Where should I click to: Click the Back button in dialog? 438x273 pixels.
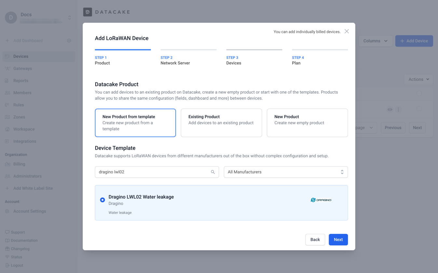pos(315,240)
